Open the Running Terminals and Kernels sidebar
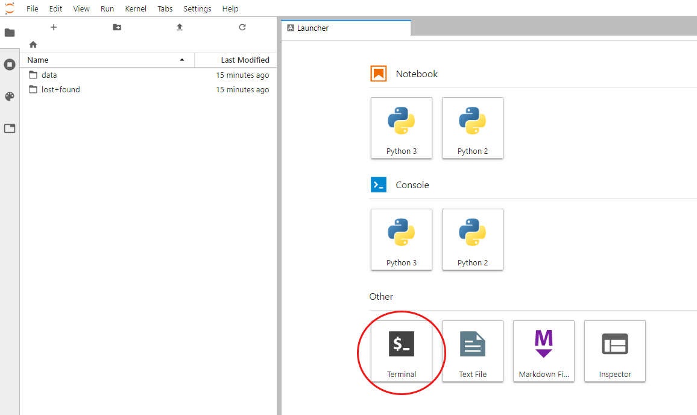697x415 pixels. [10, 65]
